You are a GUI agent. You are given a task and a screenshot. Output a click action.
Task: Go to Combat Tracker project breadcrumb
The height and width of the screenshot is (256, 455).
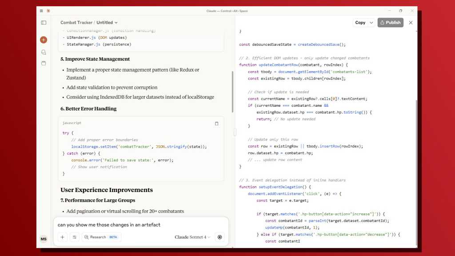click(x=76, y=23)
